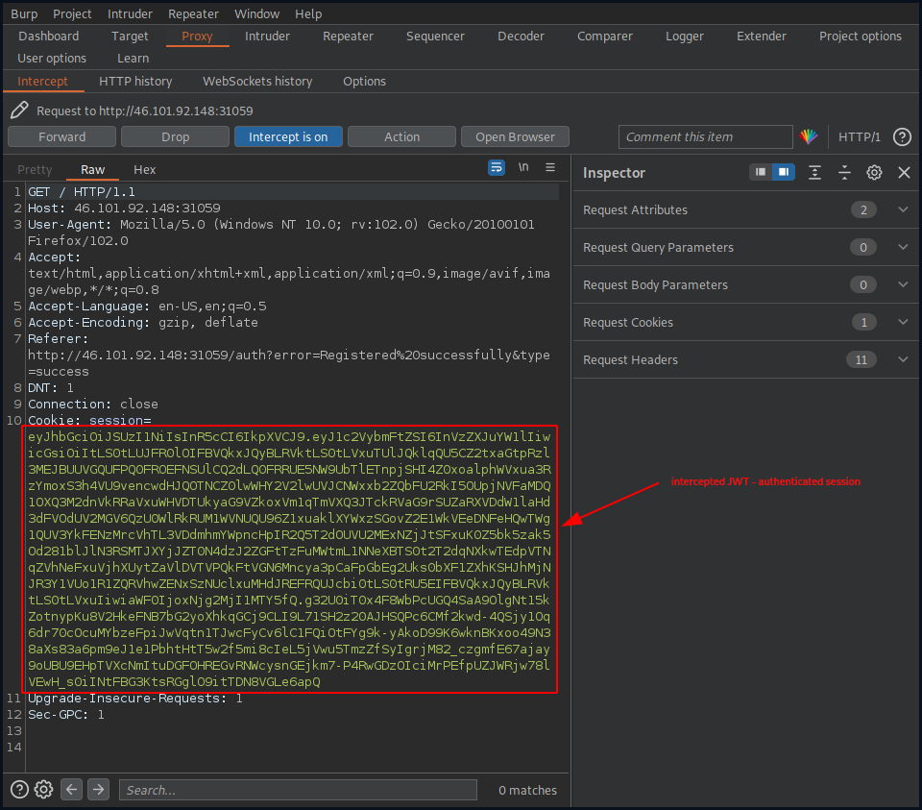Open the HTTP/1 protocol dropdown
The width and height of the screenshot is (922, 810).
[860, 136]
